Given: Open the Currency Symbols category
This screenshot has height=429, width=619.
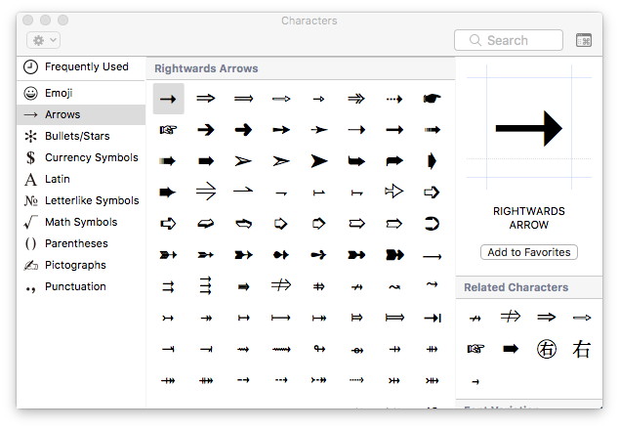Looking at the screenshot, I should [81, 157].
